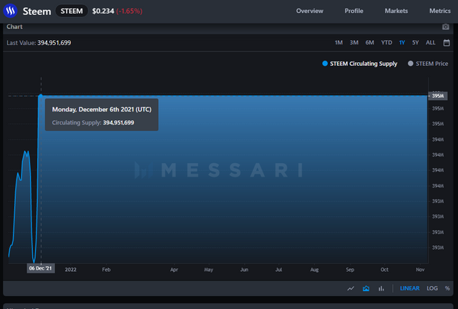Screen dimensions: 458x309
Task: Click the Apr x-axis label
Action: point(174,270)
